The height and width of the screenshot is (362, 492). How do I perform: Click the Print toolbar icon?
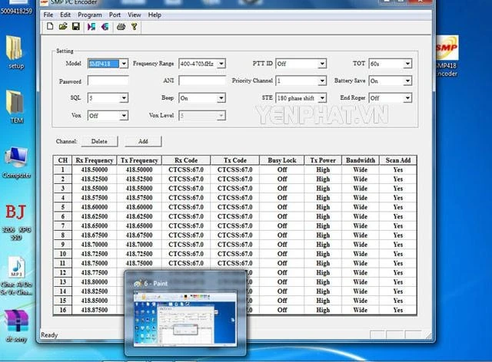click(x=121, y=27)
